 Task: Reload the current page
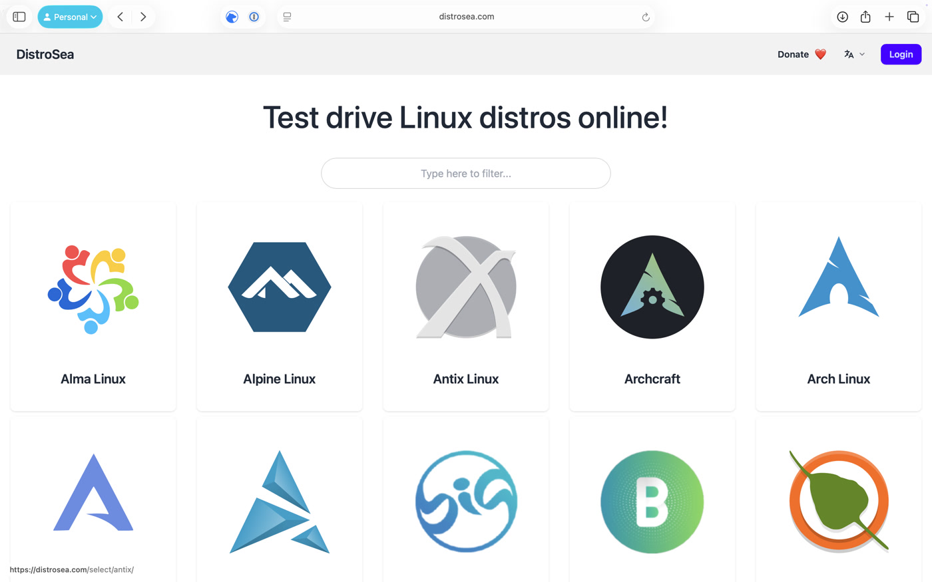[645, 17]
